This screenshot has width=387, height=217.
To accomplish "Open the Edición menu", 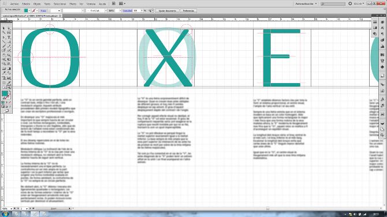I will [26, 4].
